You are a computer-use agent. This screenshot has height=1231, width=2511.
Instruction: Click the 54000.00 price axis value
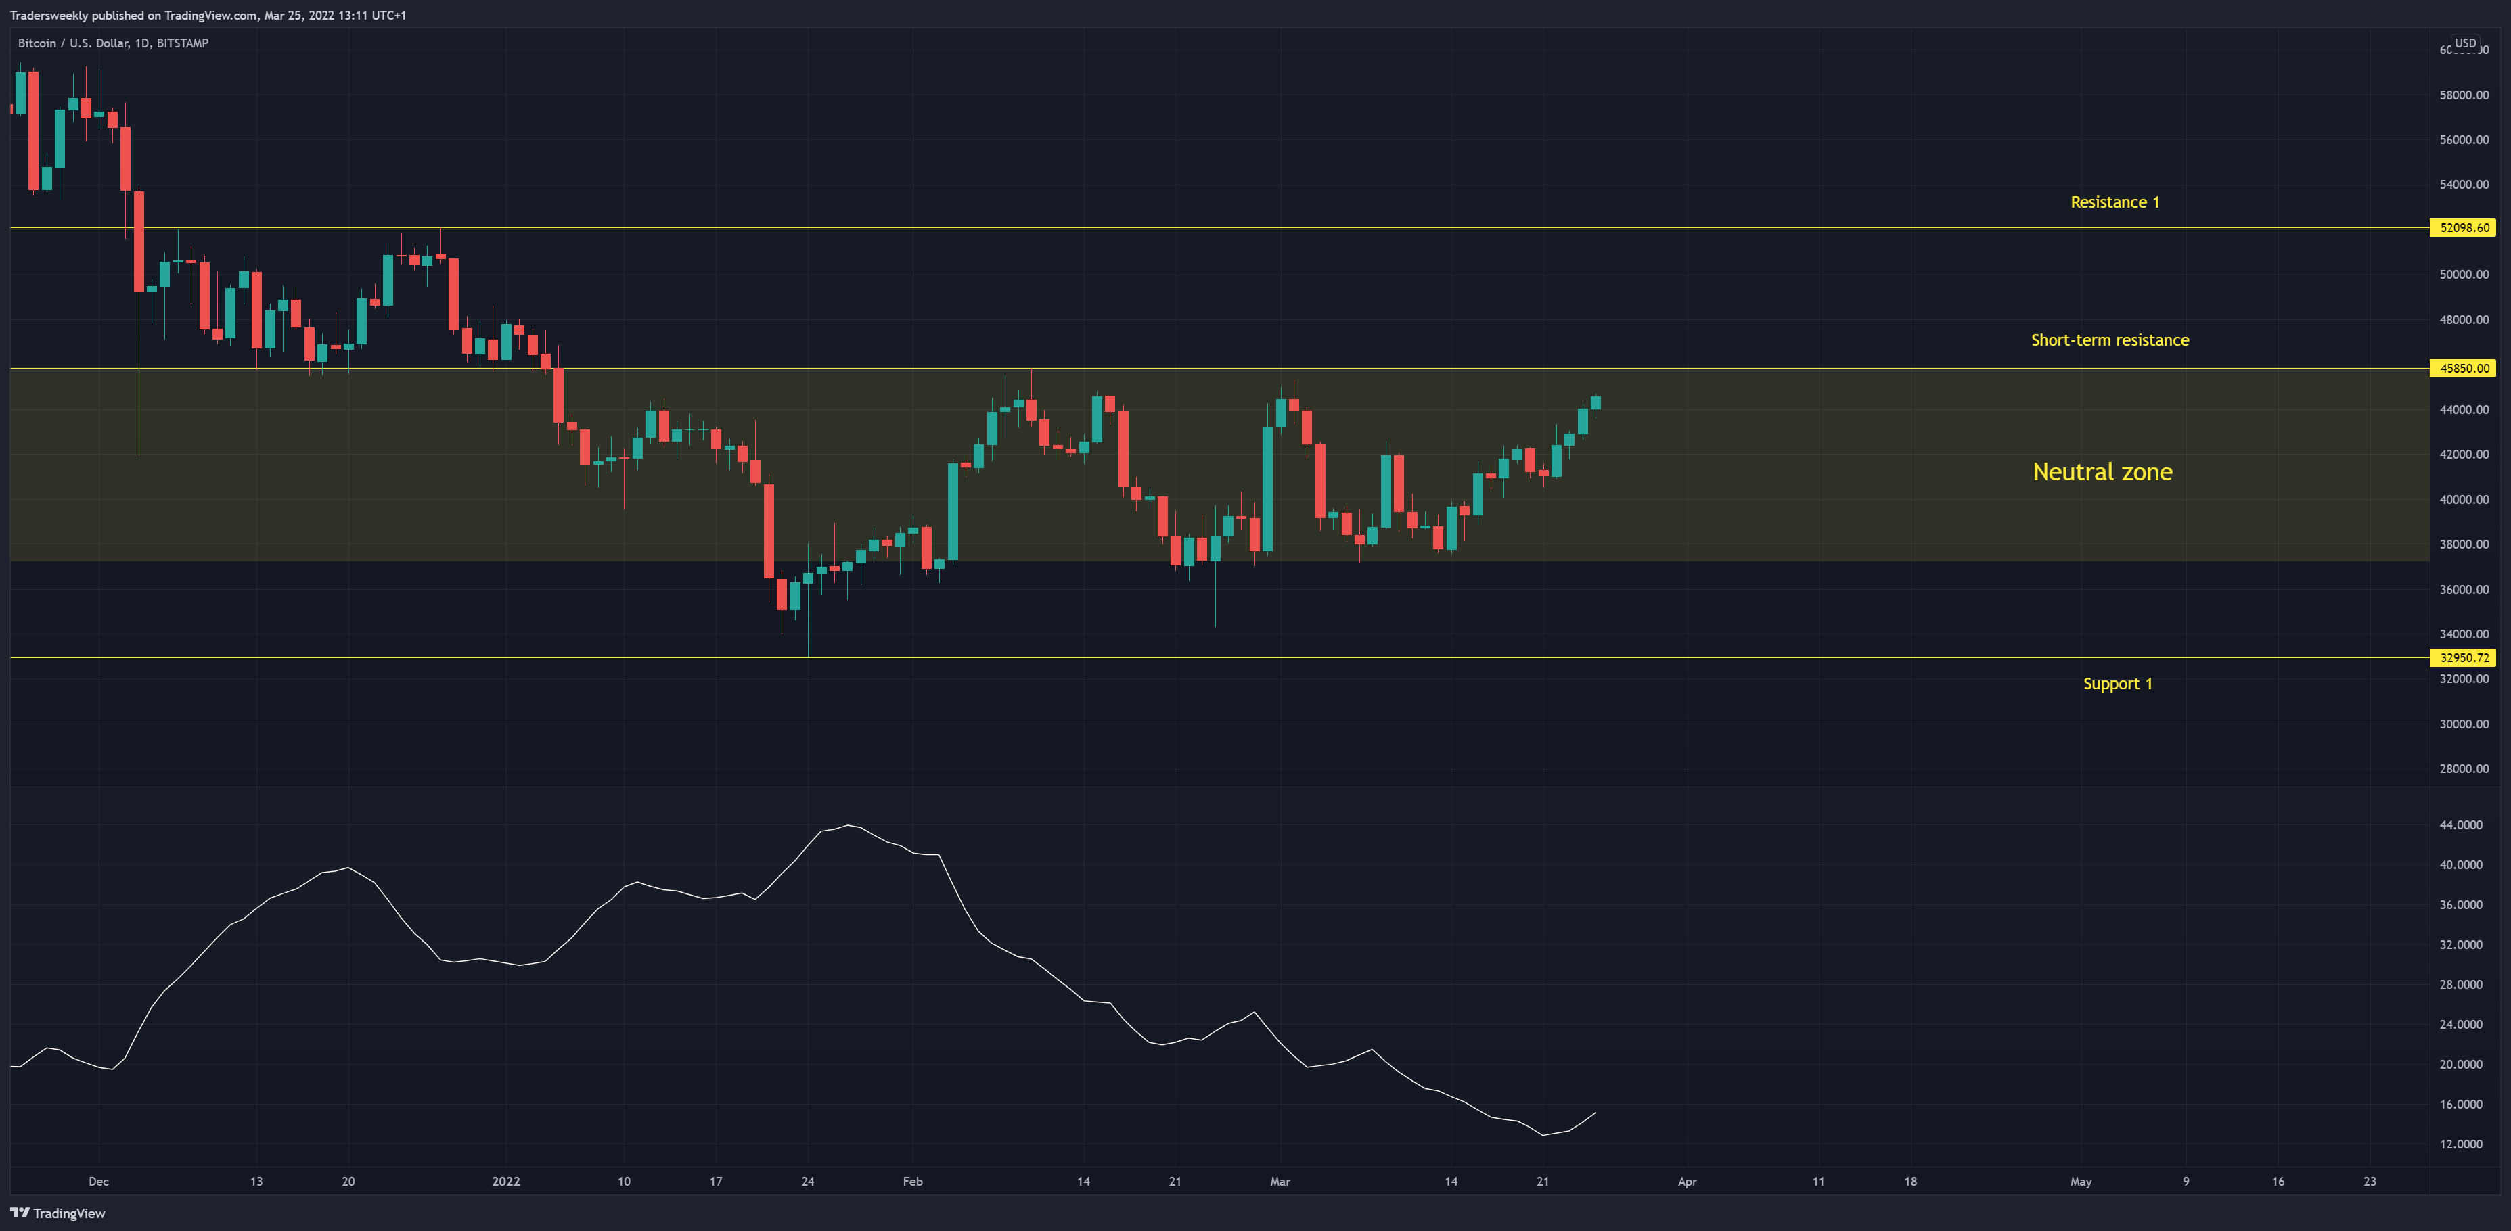pos(2464,185)
